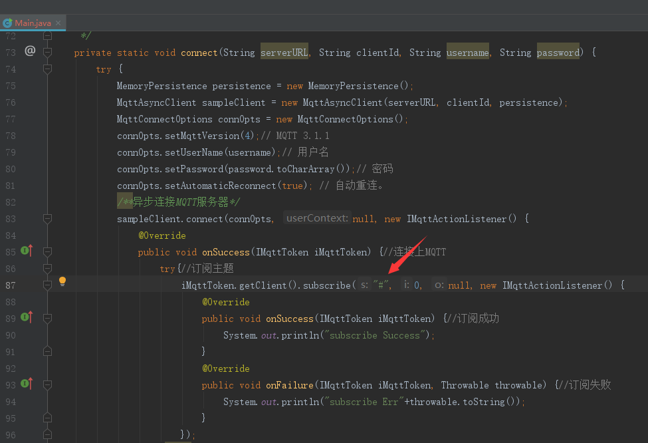Click the s: parameter hint before "#"
Screen dimensions: 648x443
click(364, 285)
